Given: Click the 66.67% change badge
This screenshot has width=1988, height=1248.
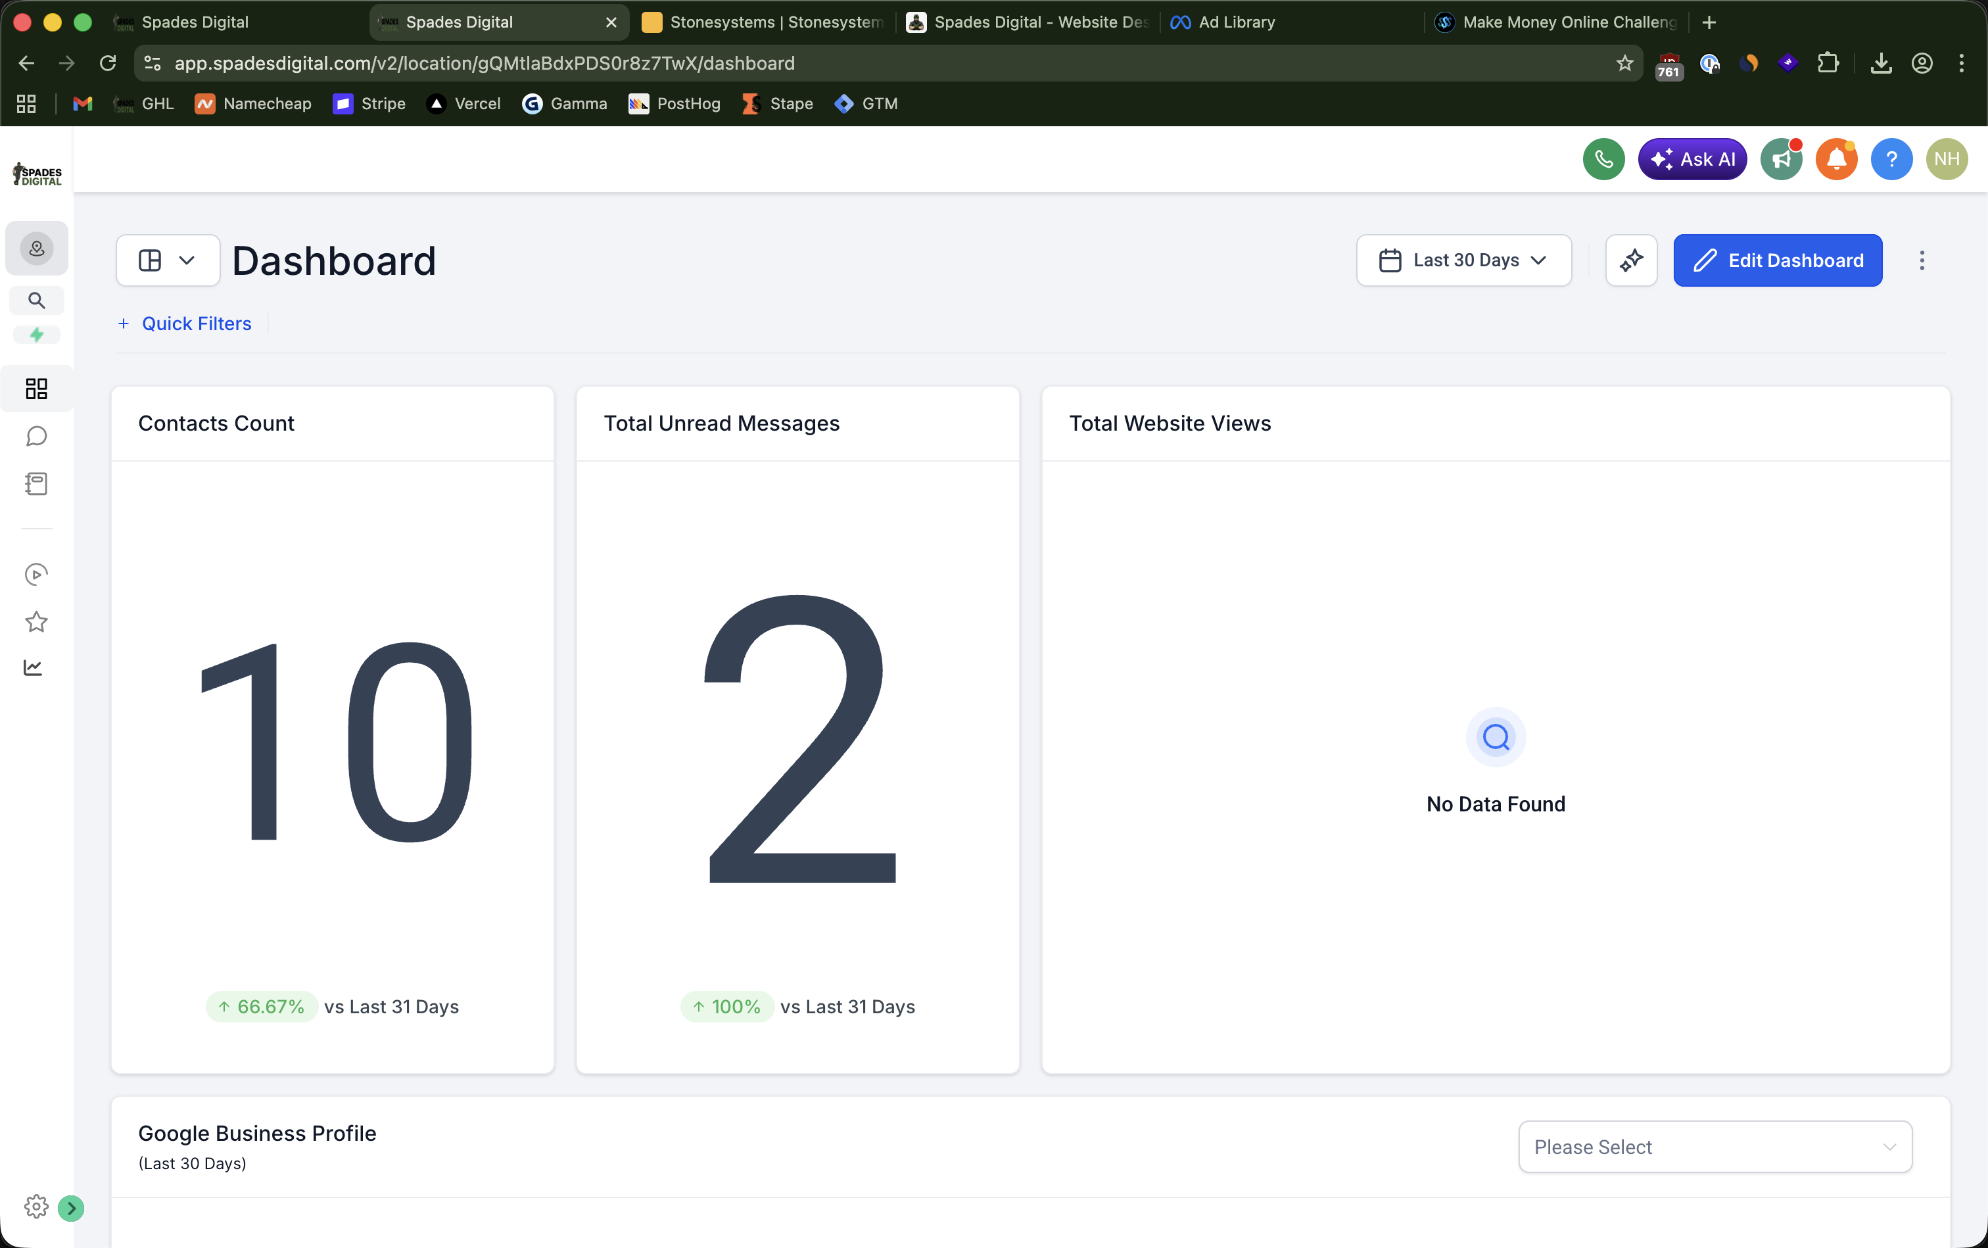Looking at the screenshot, I should point(262,1007).
